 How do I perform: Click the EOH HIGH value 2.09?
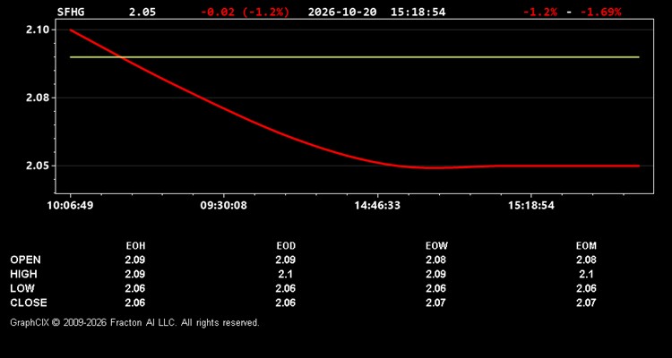click(x=135, y=274)
